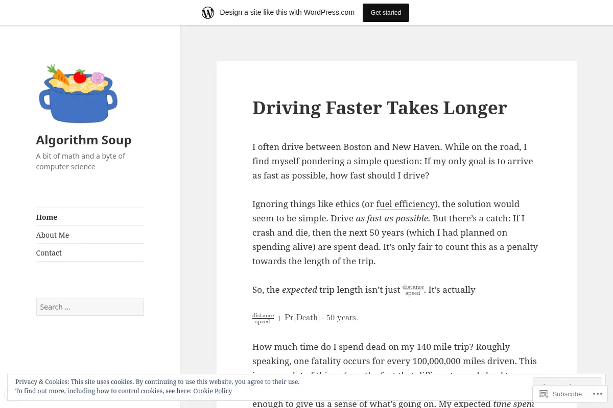Image resolution: width=613 pixels, height=408 pixels.
Task: Focus the Search input field
Action: point(90,307)
